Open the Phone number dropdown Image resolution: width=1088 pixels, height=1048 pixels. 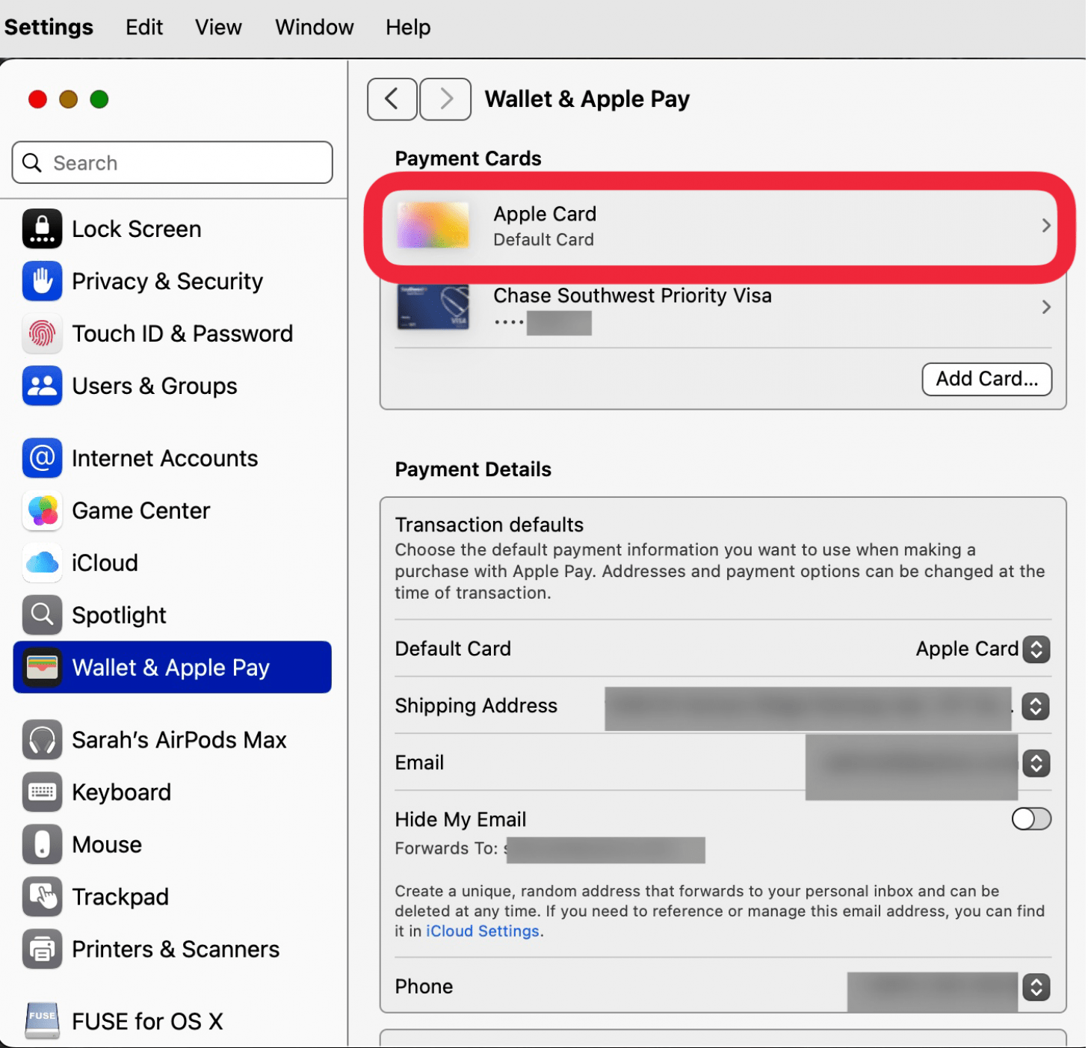click(1036, 987)
